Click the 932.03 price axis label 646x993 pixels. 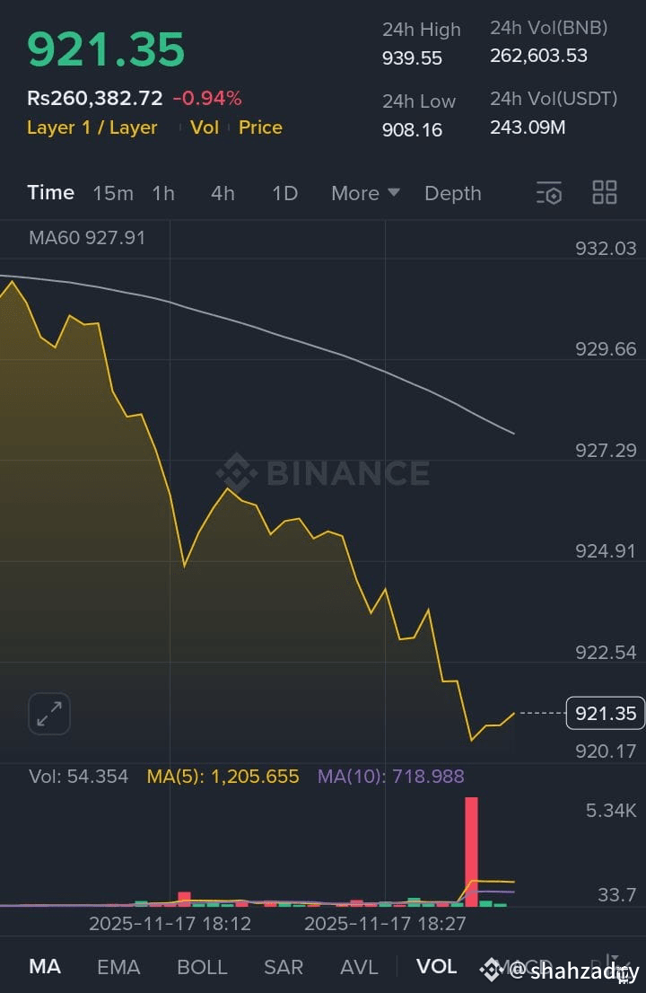tap(606, 248)
